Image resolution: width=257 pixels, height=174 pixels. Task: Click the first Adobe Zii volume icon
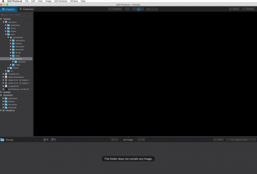[x=6, y=80]
